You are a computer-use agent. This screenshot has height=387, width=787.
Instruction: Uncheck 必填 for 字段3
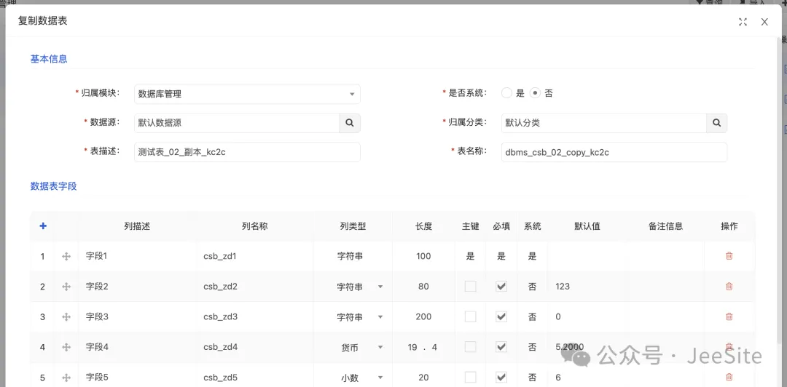click(x=501, y=316)
